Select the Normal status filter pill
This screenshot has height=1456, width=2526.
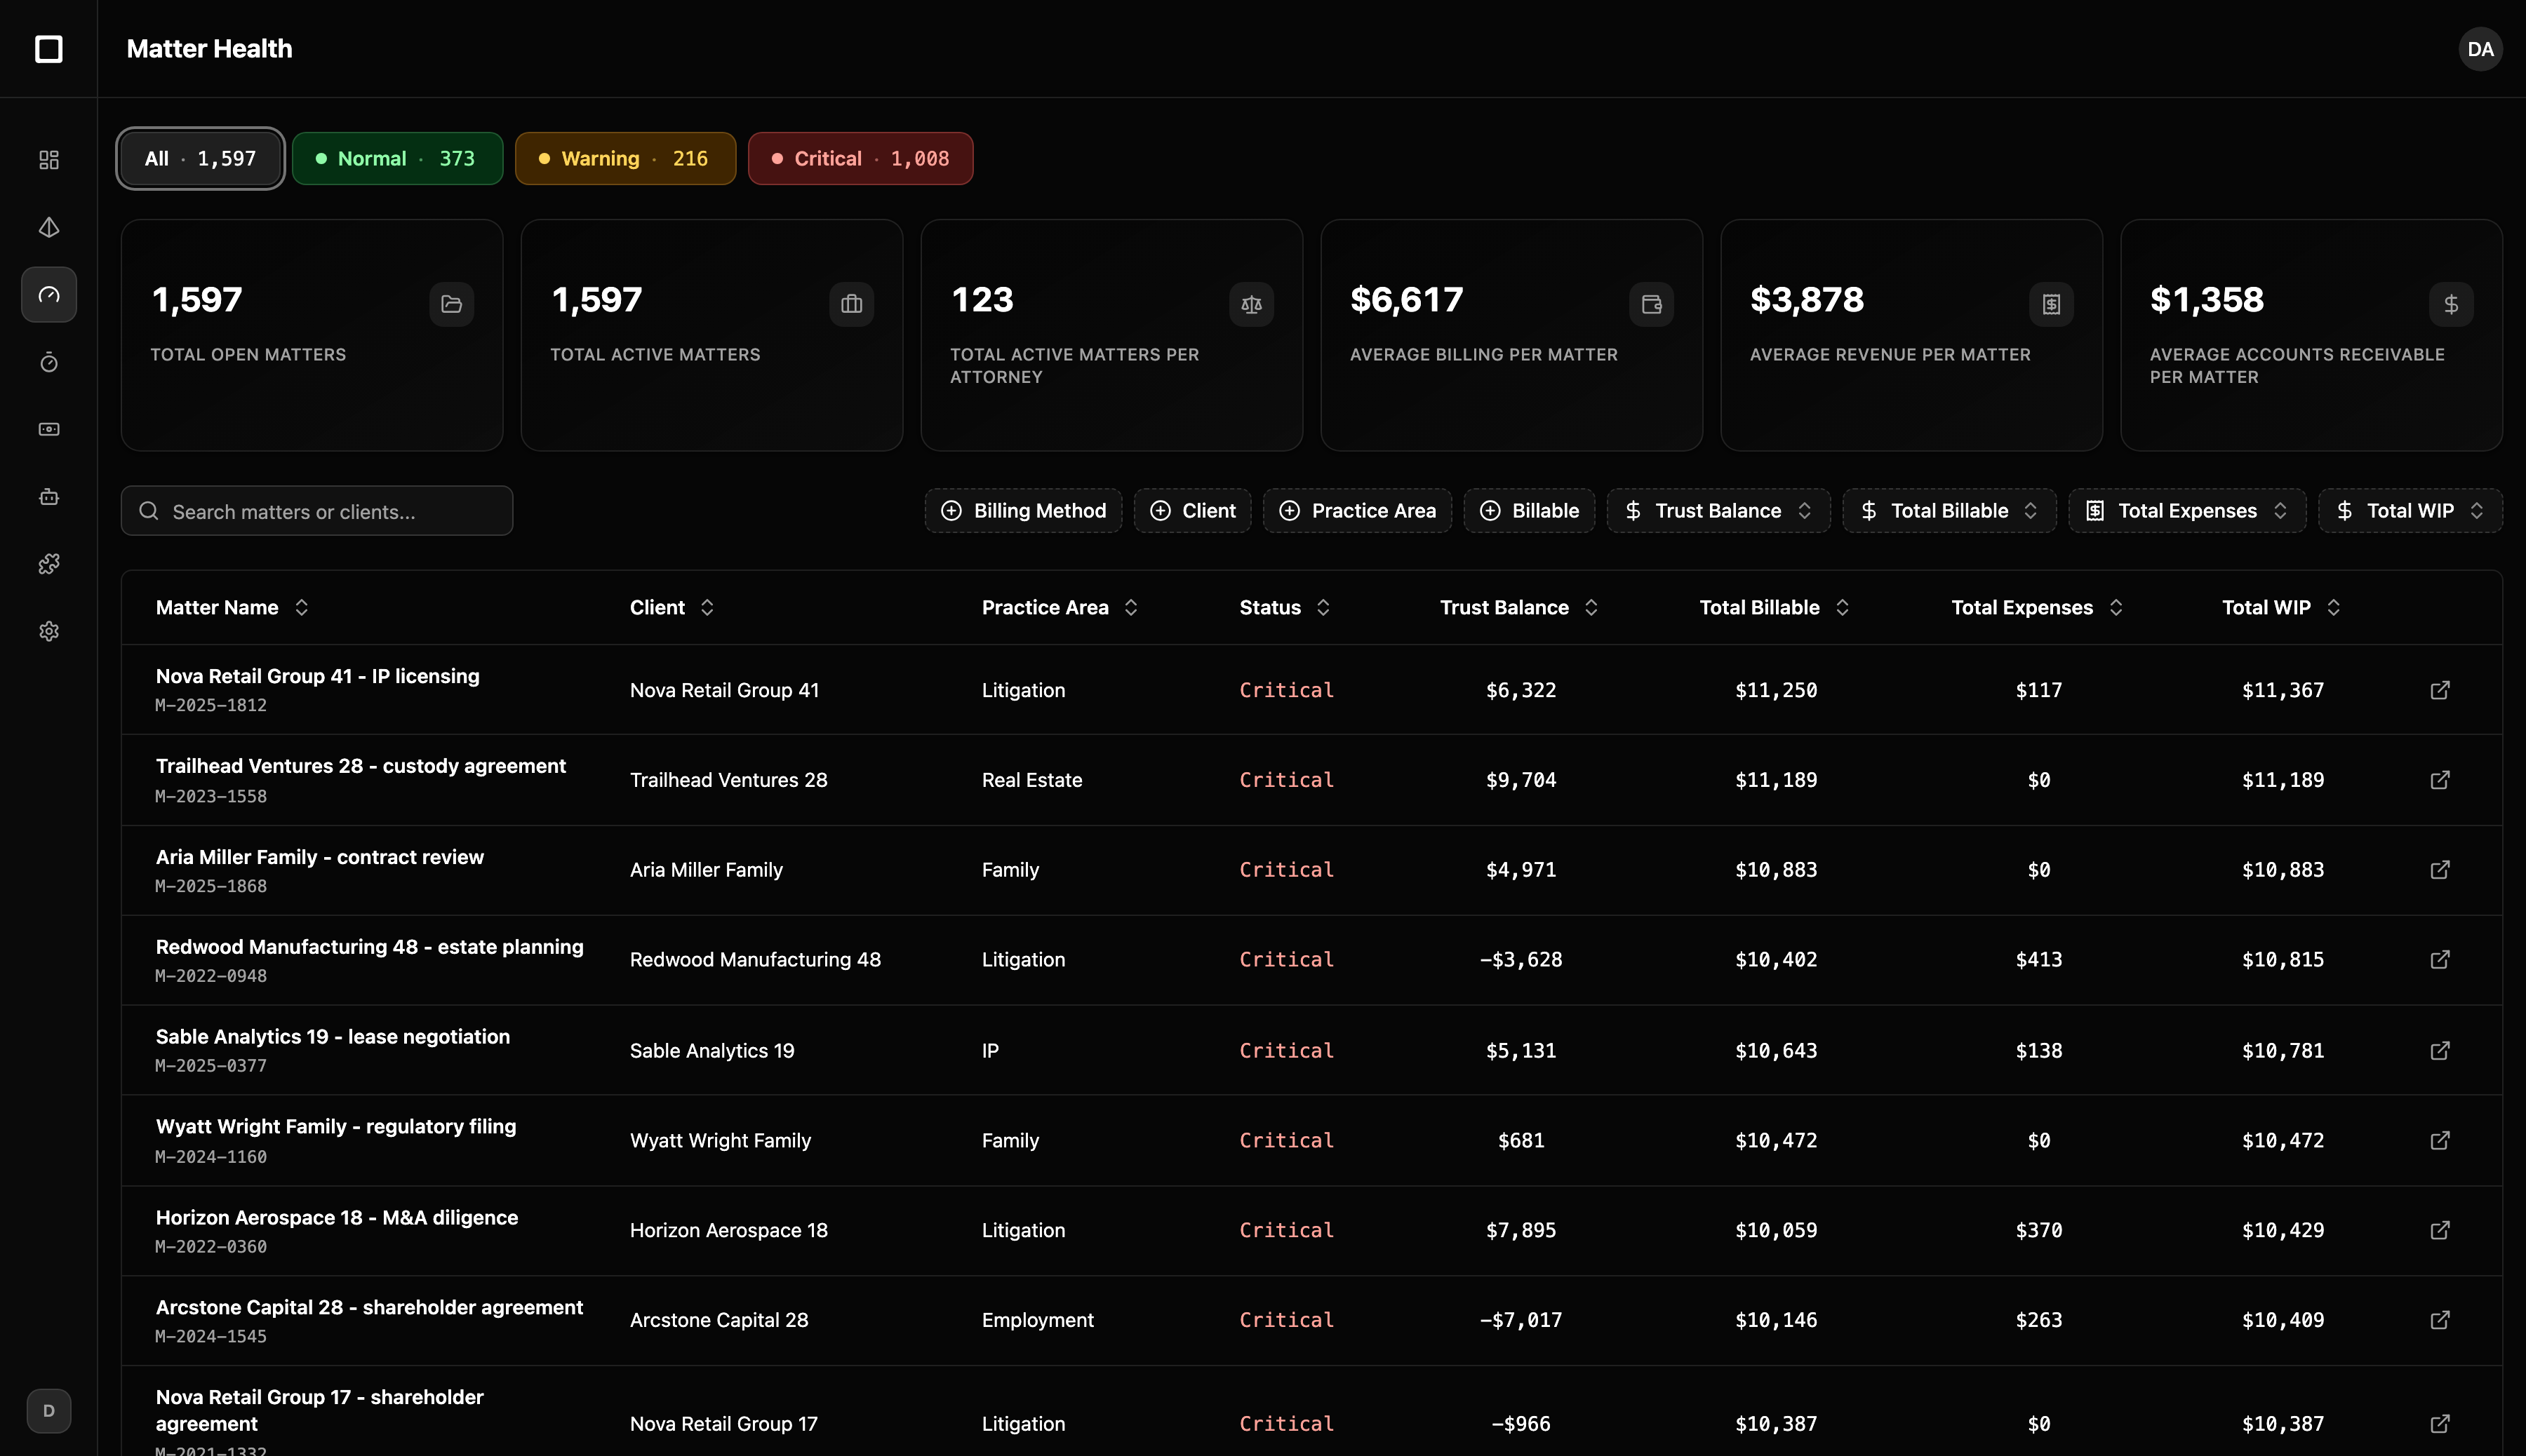[x=397, y=159]
